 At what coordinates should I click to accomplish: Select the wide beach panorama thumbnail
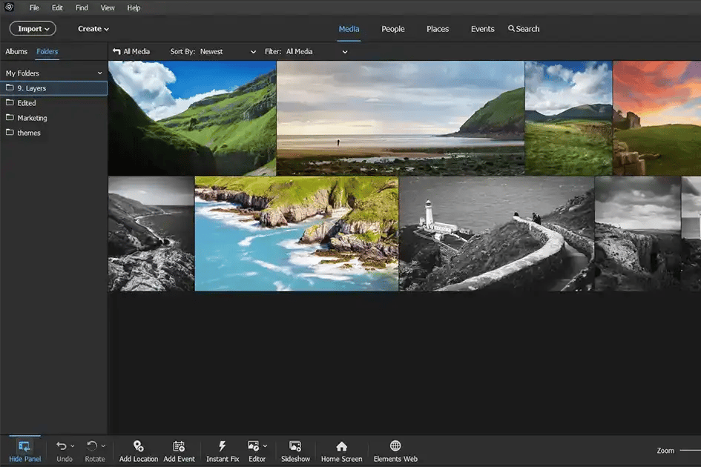pos(401,118)
